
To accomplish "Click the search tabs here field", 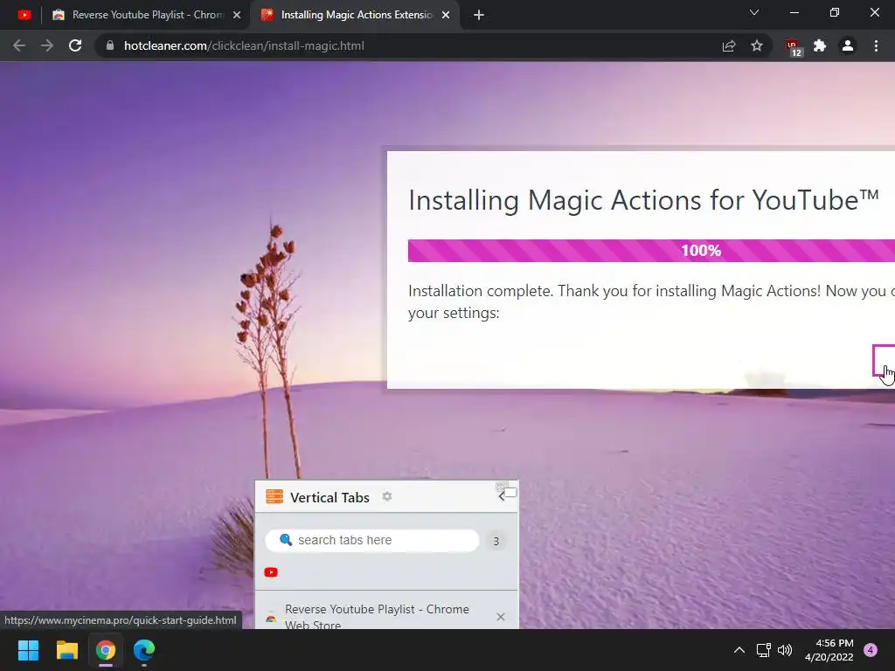I will pyautogui.click(x=372, y=540).
